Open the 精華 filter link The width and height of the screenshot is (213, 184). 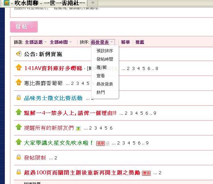tap(125, 42)
